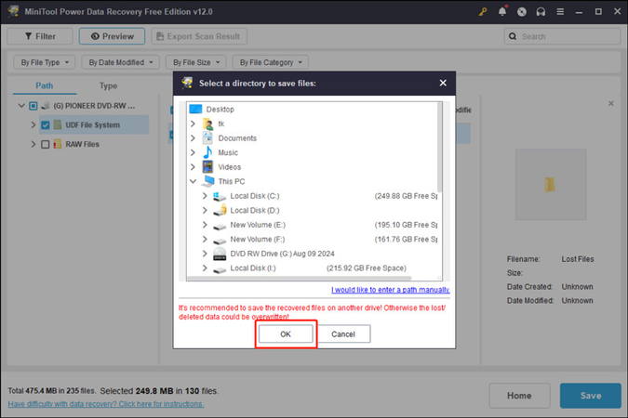Expand New Volume (F:)
Screen dimensions: 628x418
[x=205, y=239]
